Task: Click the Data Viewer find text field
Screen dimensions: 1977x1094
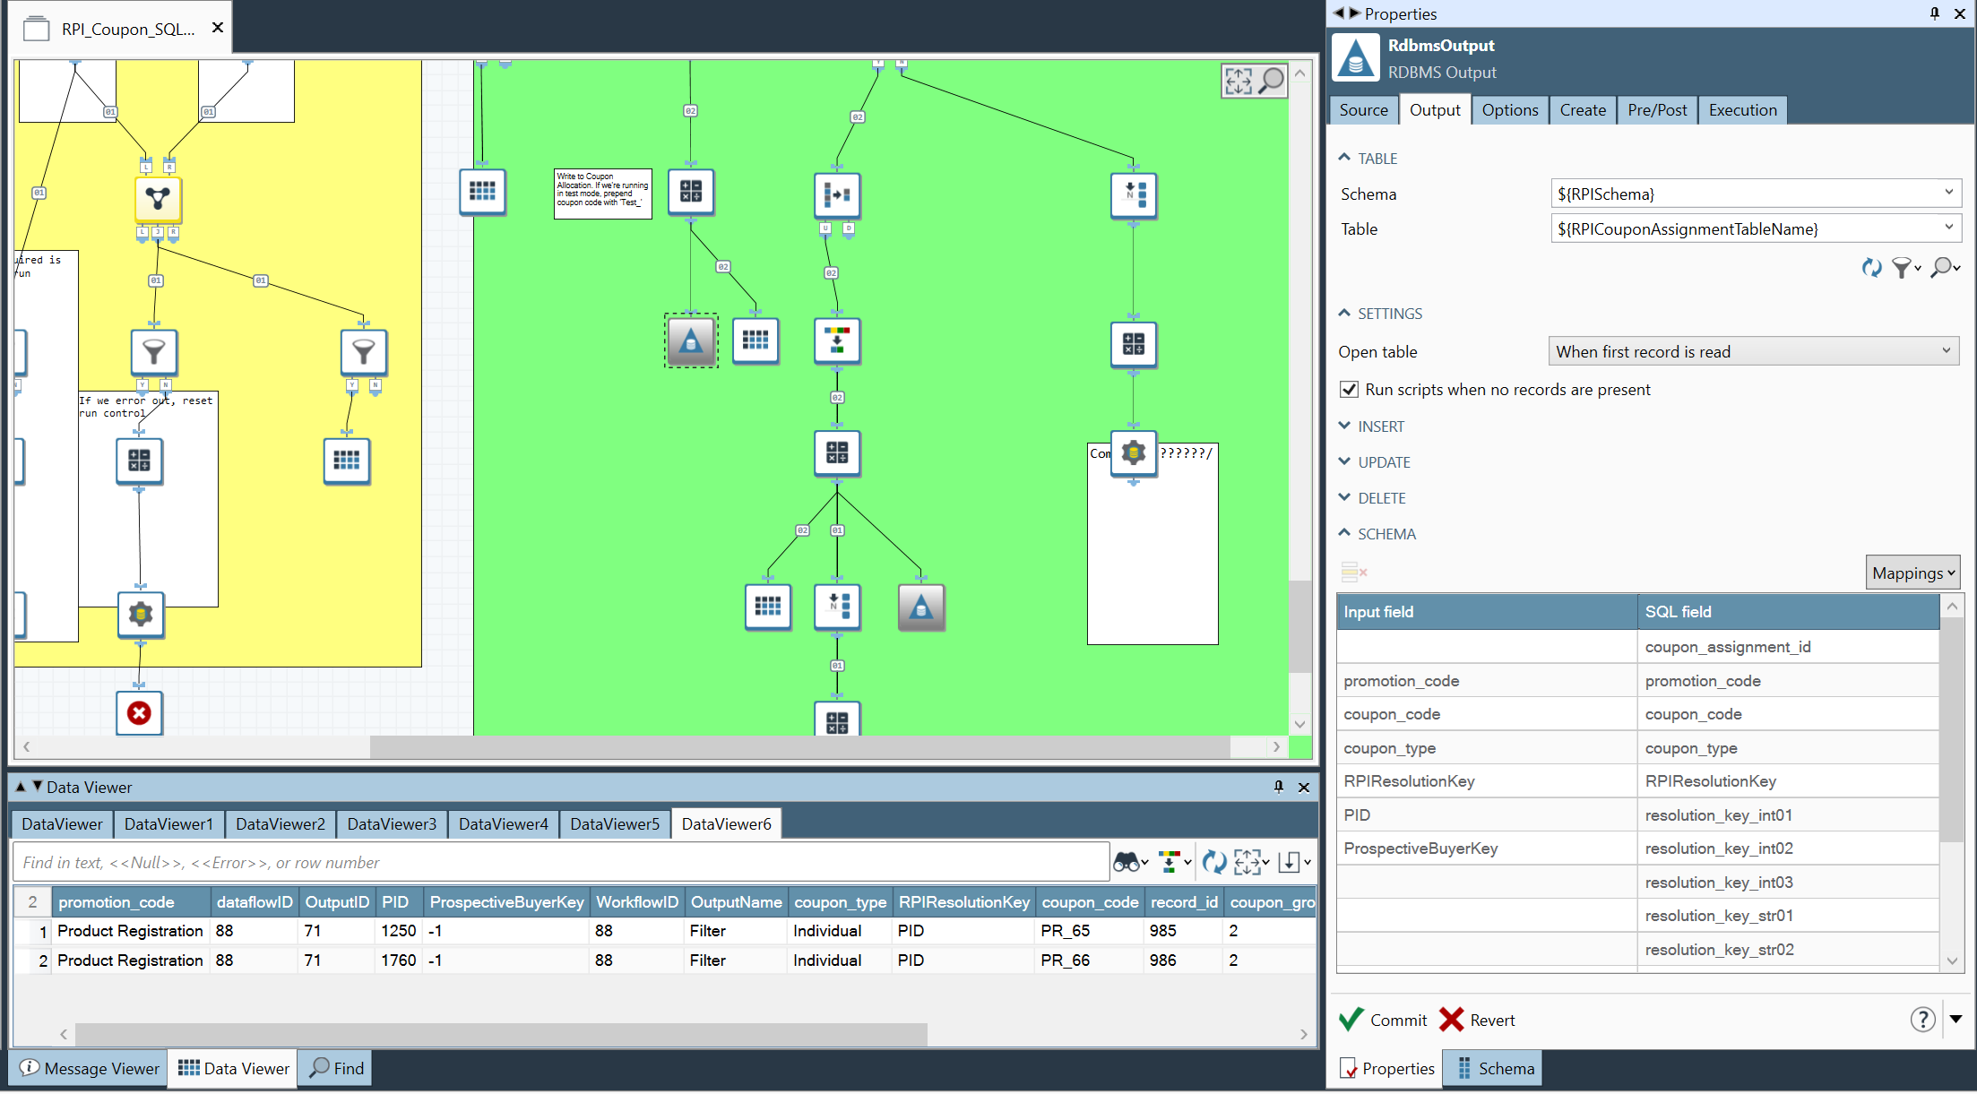Action: [560, 862]
